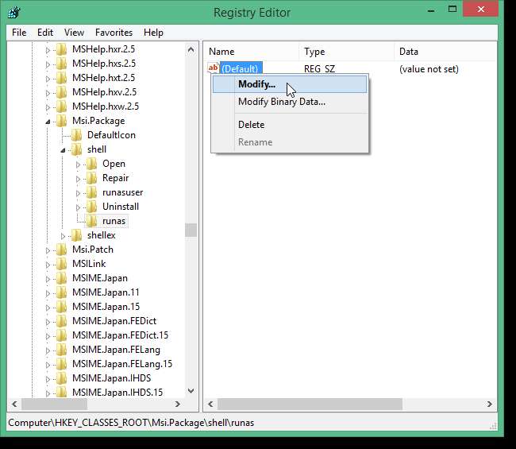Expand the runasuser key arrow
This screenshot has width=516, height=449.
tap(79, 193)
